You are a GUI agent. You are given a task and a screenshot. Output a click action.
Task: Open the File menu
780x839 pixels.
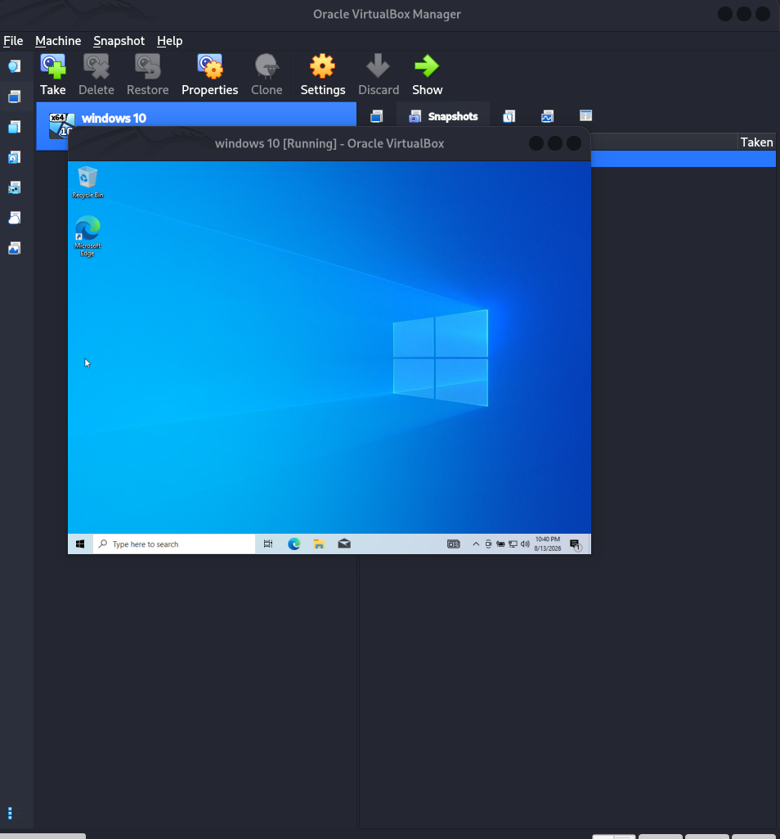(x=13, y=41)
